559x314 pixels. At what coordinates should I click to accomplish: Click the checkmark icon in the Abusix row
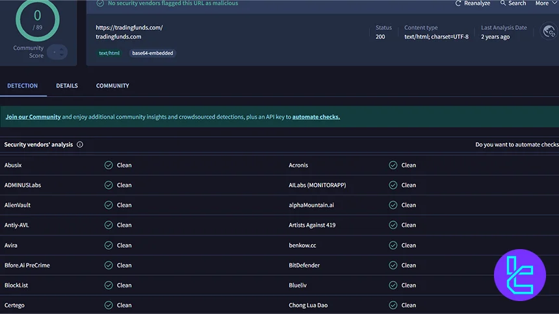[109, 165]
